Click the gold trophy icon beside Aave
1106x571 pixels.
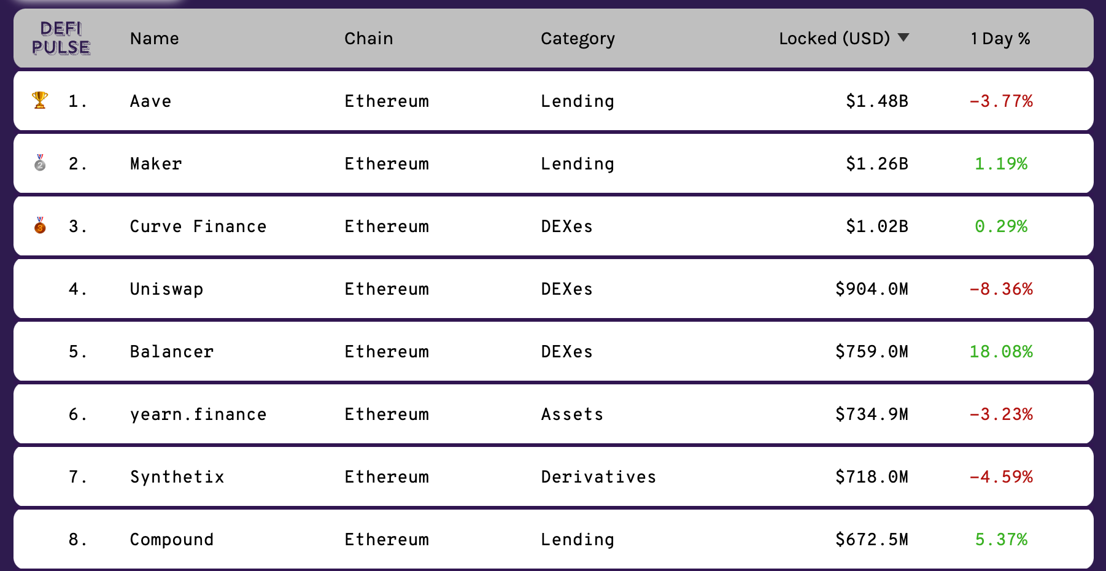click(x=40, y=100)
